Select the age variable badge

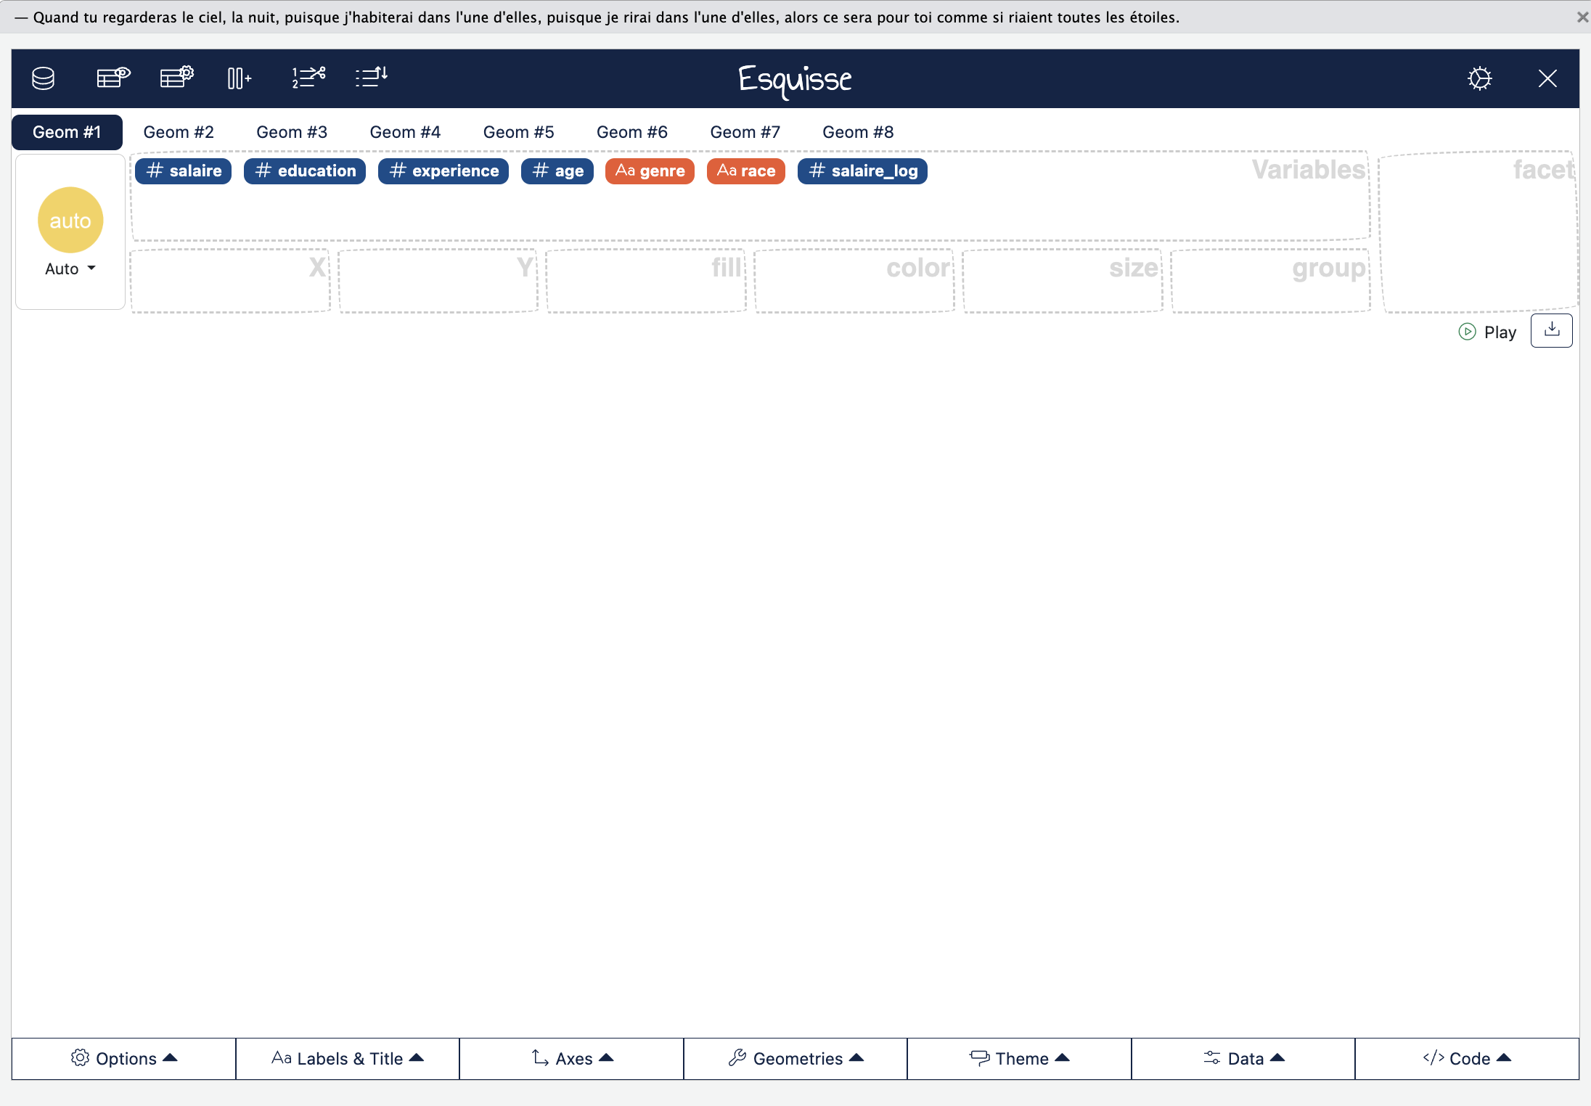coord(557,171)
